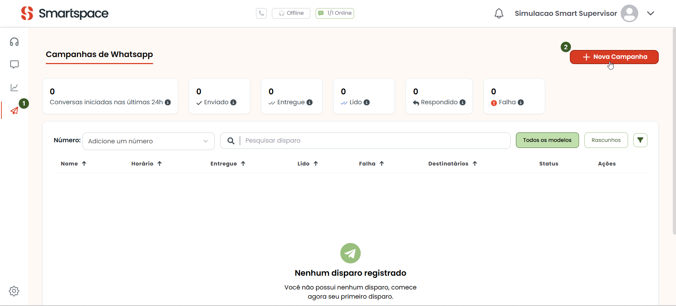Expand the user profile chevron menu

pos(650,13)
